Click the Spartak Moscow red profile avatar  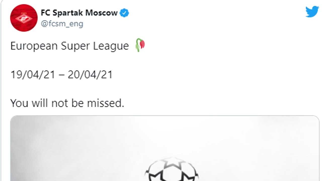coord(24,18)
